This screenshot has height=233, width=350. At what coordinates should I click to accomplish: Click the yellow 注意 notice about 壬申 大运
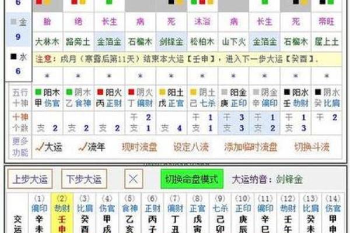pos(187,59)
